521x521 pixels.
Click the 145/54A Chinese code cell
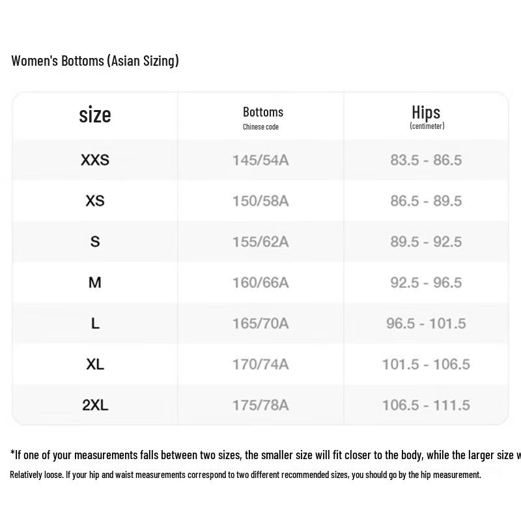pyautogui.click(x=260, y=160)
